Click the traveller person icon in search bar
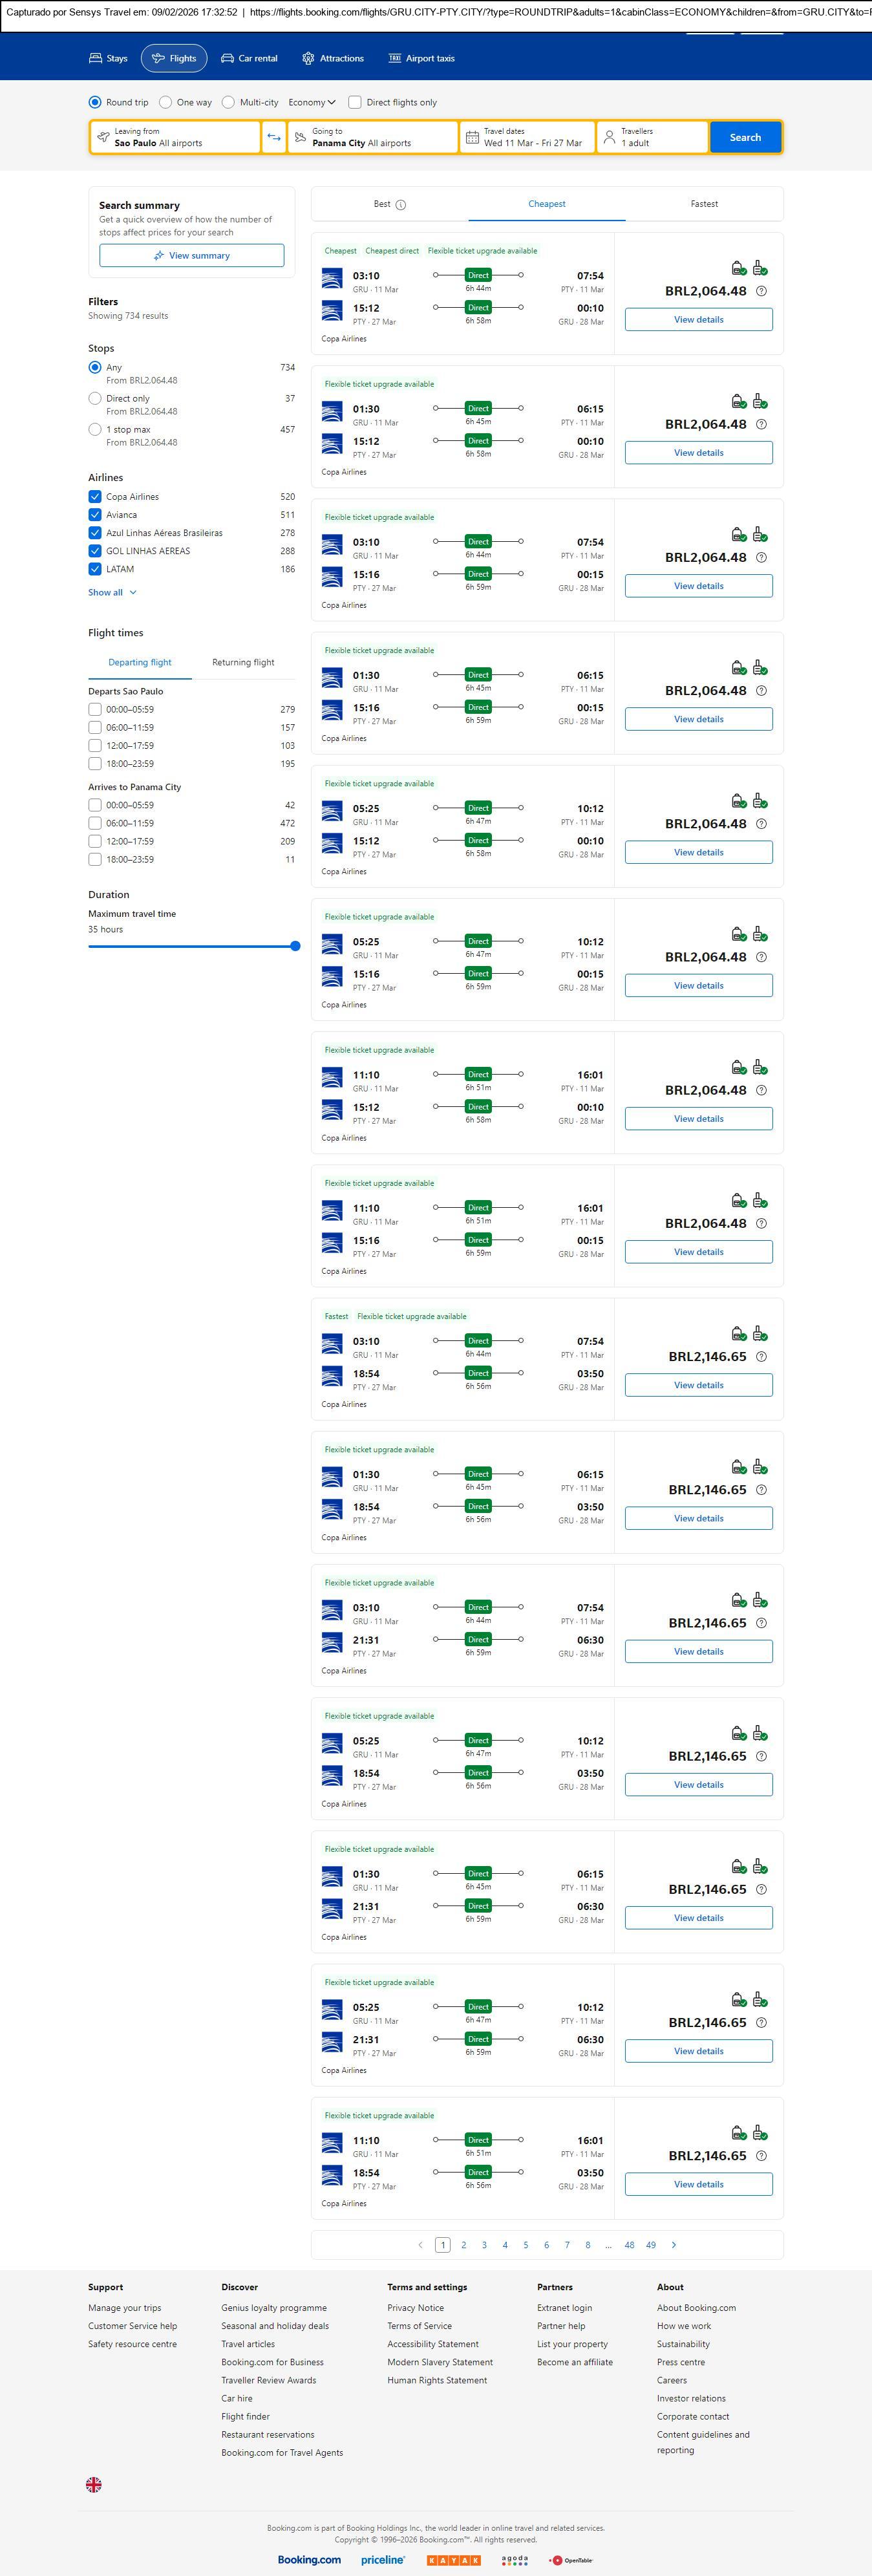The height and width of the screenshot is (2576, 872). (609, 137)
